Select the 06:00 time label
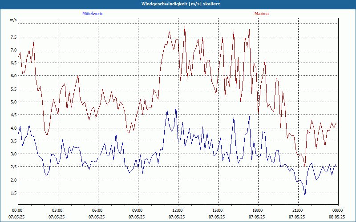Image resolution: width=356 pixels, height=222 pixels. [x=98, y=210]
